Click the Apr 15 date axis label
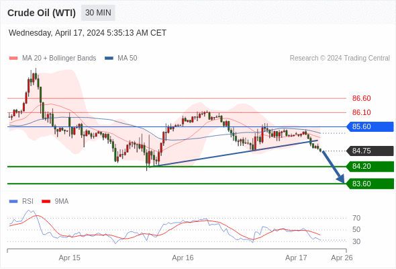Viewport: 396px width, 269px height. point(69,258)
